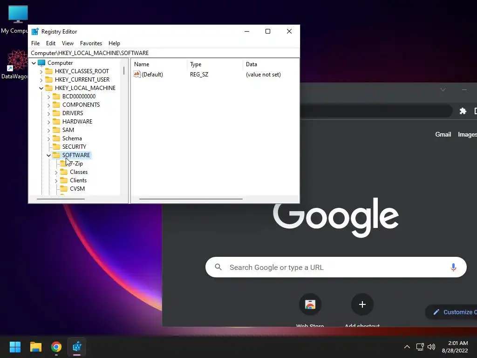Collapse the SOFTWARE key
Screen dimensions: 477x358
(48, 155)
